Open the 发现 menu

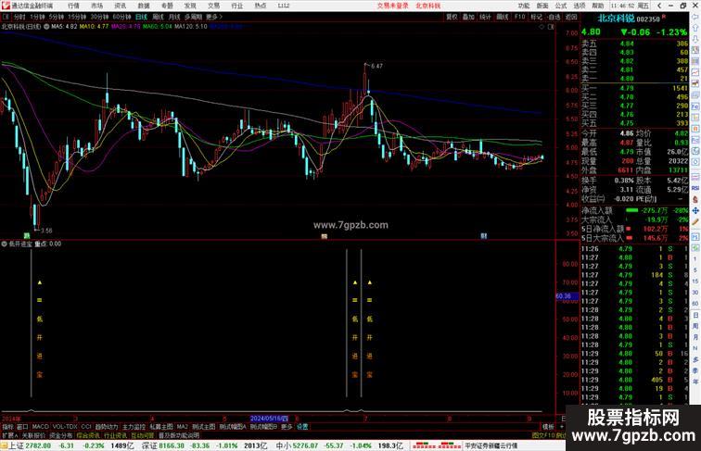point(190,6)
